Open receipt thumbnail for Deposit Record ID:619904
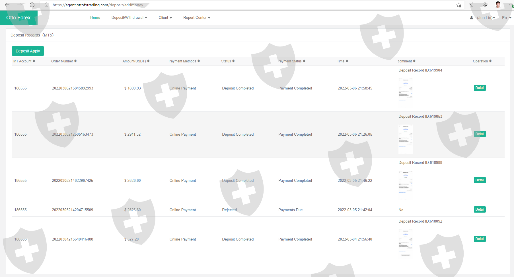The image size is (514, 277). [x=406, y=89]
